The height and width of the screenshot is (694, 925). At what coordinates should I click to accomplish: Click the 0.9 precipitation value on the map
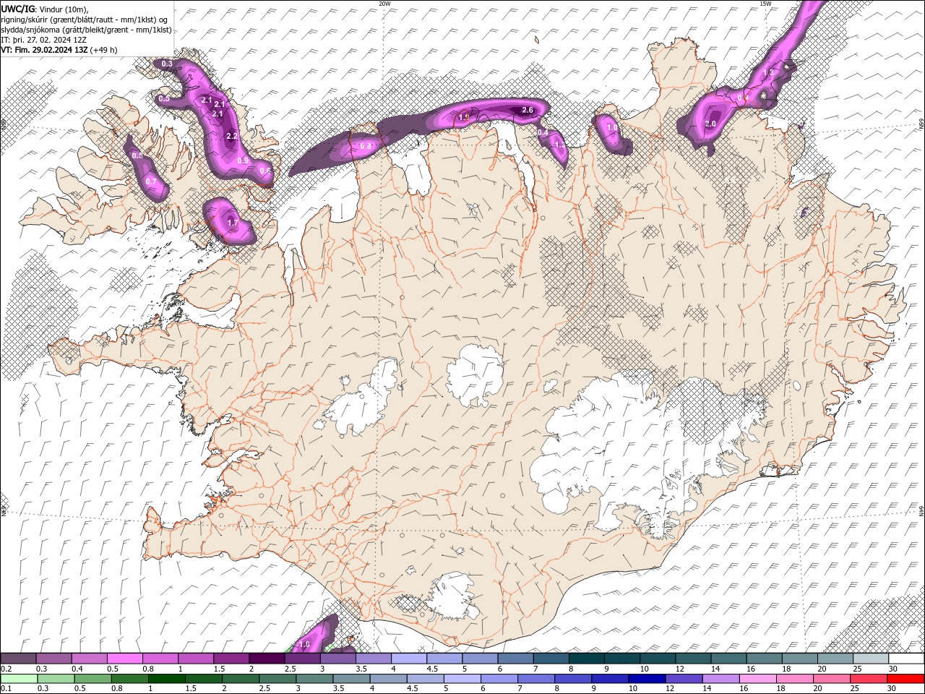point(243,160)
